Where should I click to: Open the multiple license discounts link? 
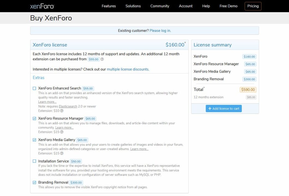click(128, 69)
